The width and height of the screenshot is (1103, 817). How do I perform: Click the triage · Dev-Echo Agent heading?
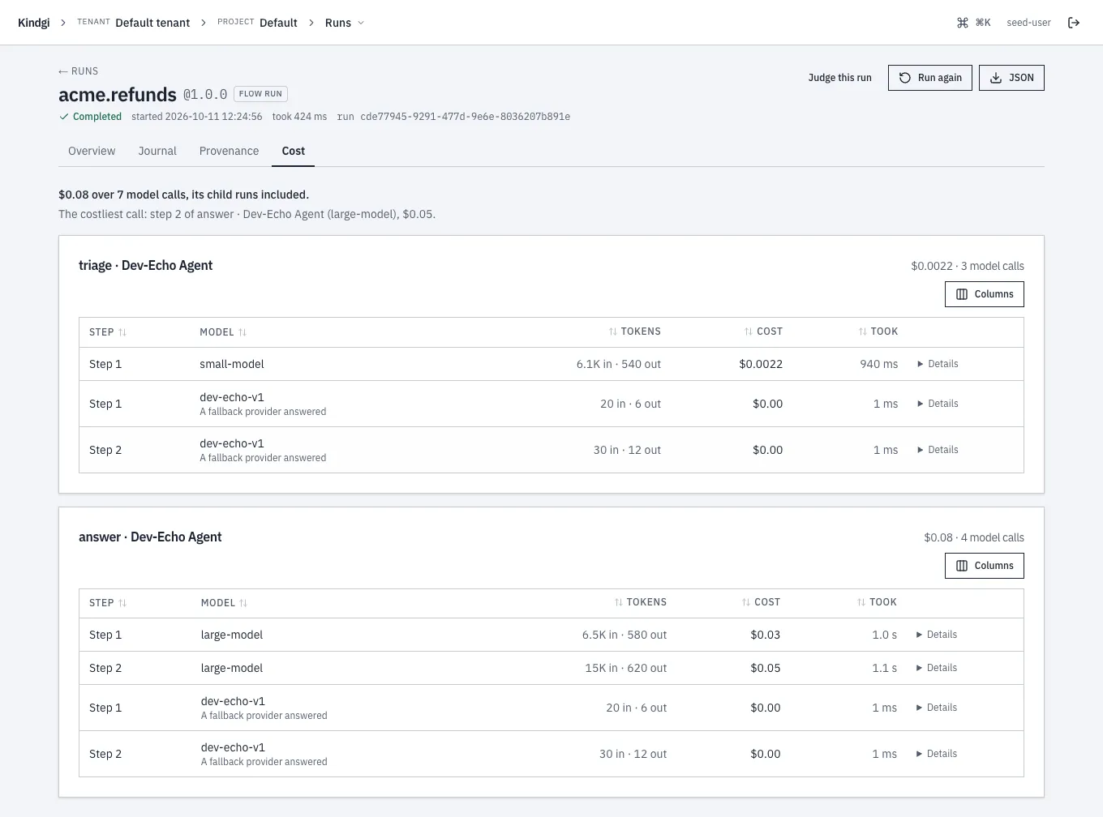coord(146,265)
